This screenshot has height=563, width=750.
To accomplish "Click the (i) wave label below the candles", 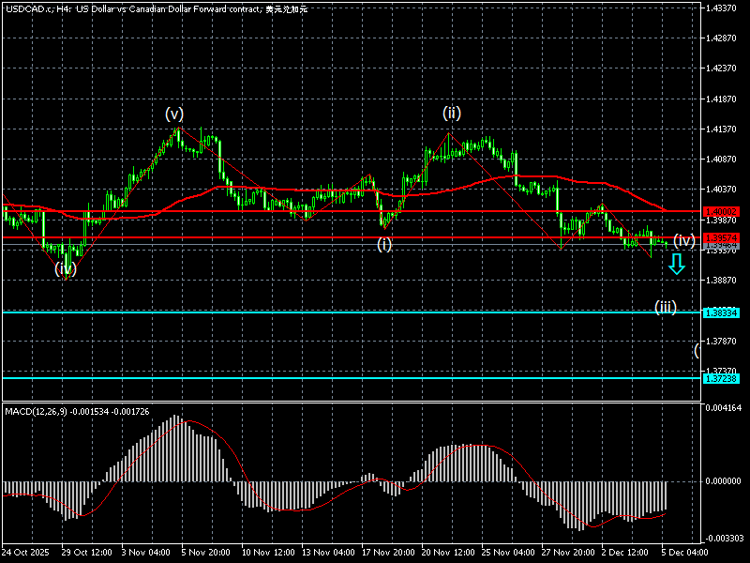I will point(384,244).
